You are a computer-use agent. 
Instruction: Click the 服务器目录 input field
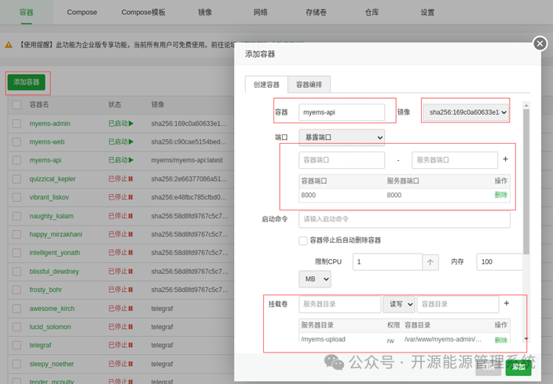[x=339, y=304]
